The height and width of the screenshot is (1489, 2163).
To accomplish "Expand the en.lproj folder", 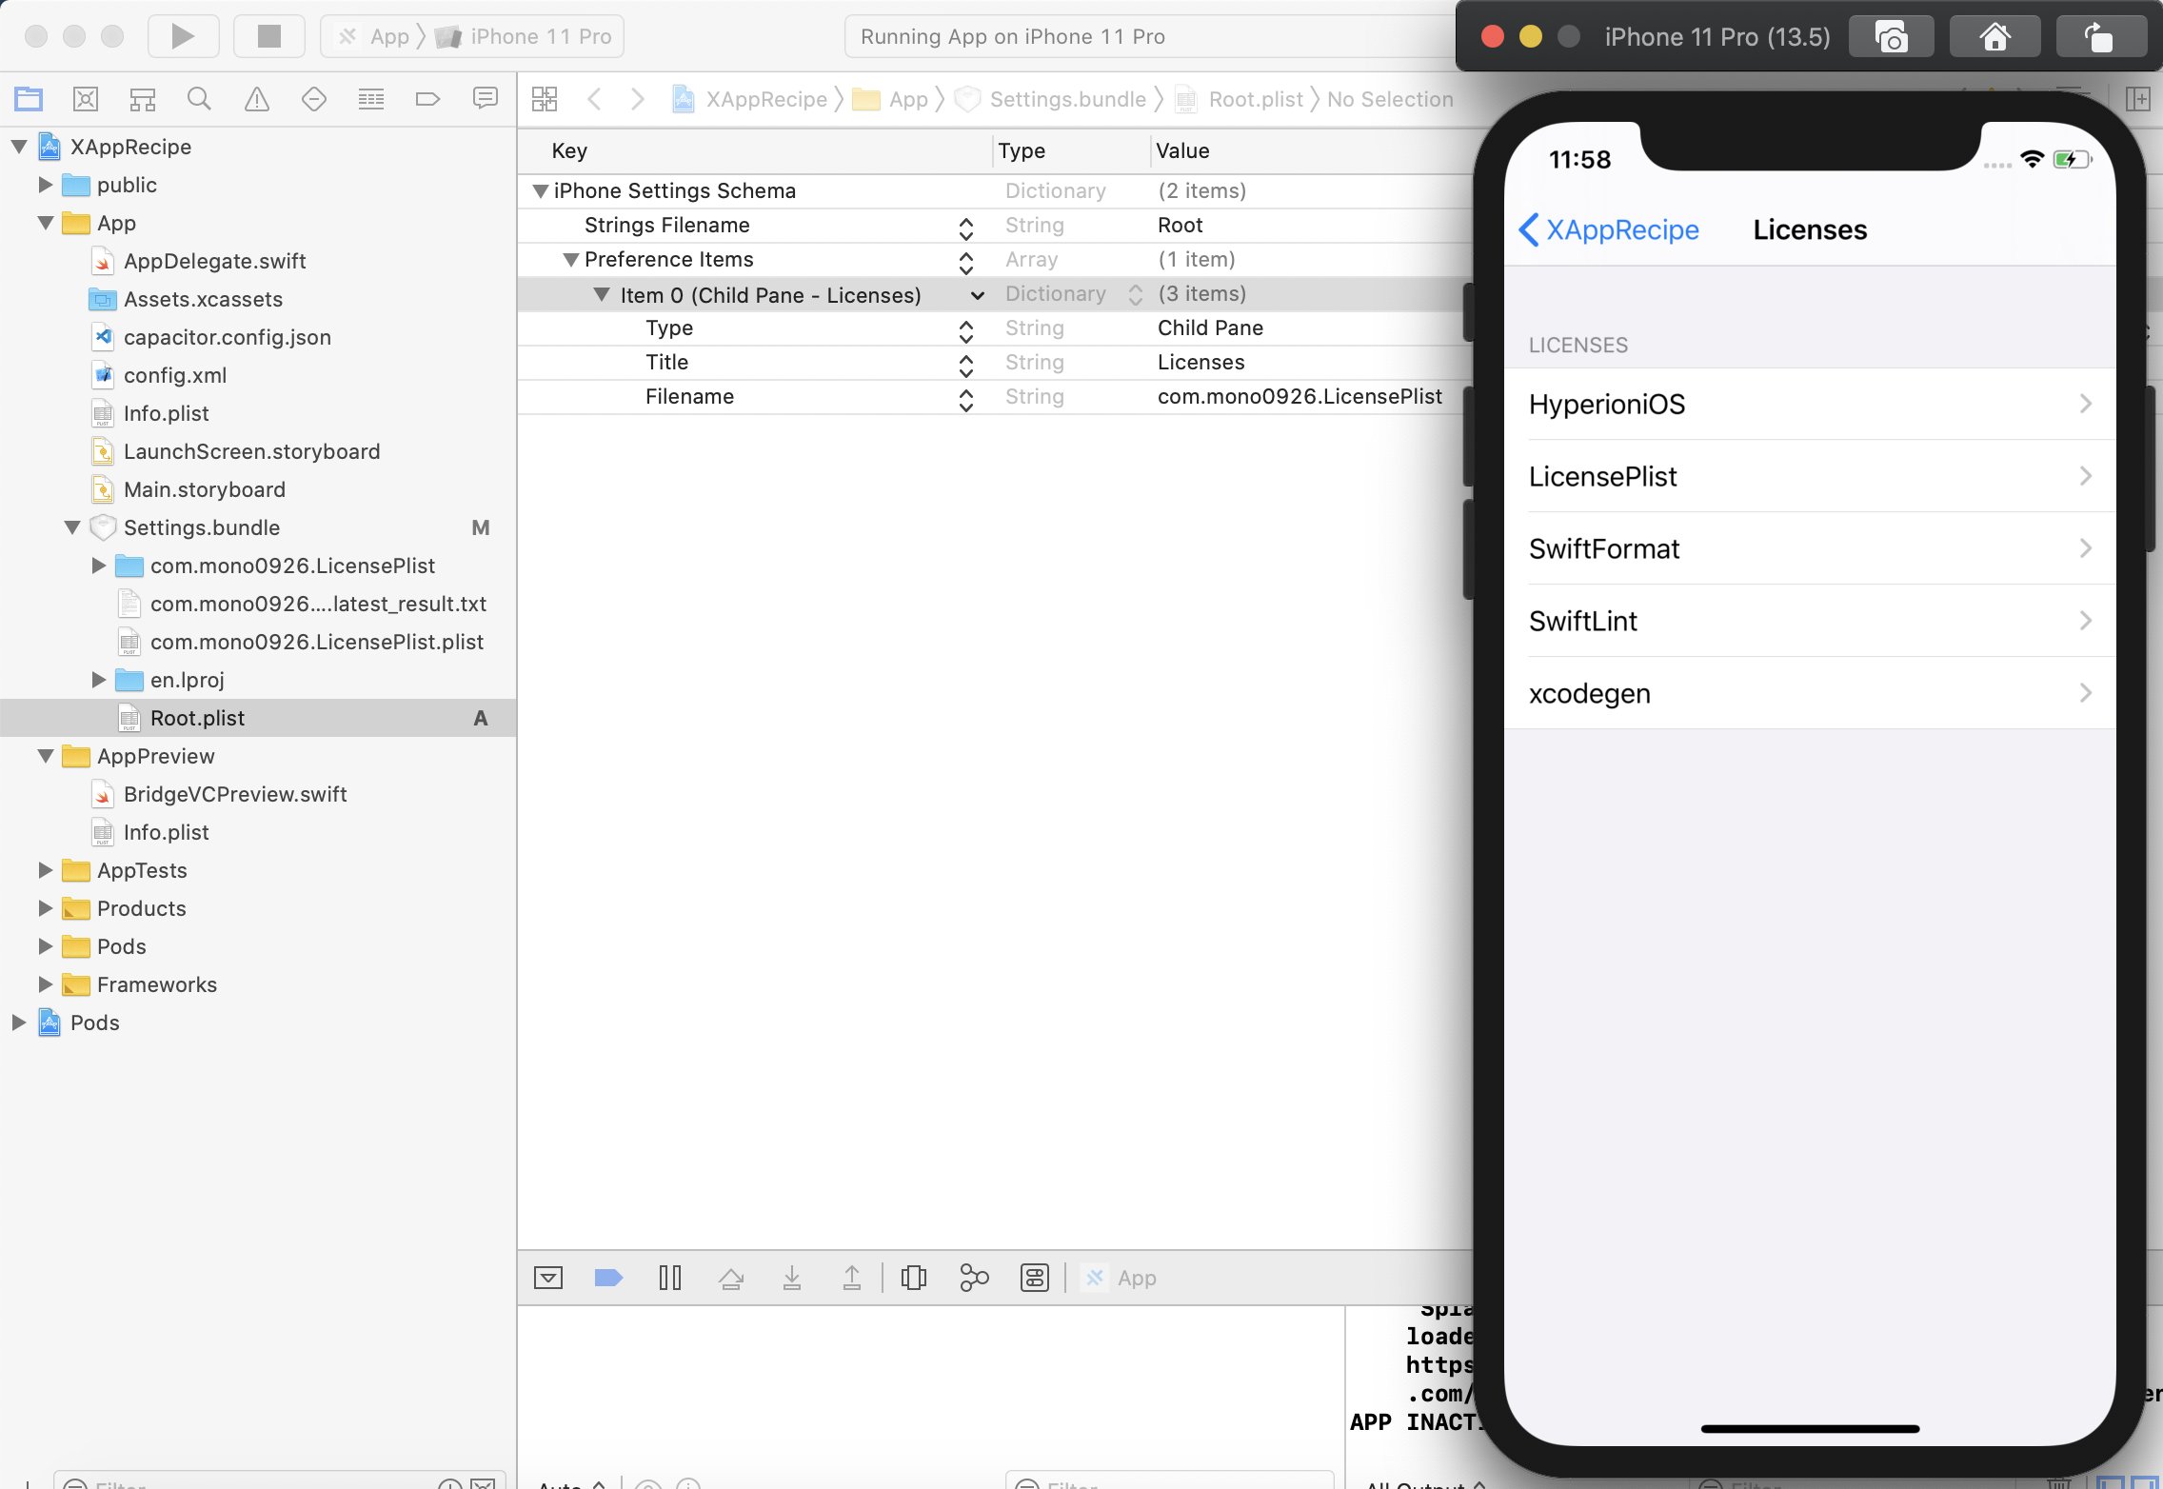I will 98,680.
